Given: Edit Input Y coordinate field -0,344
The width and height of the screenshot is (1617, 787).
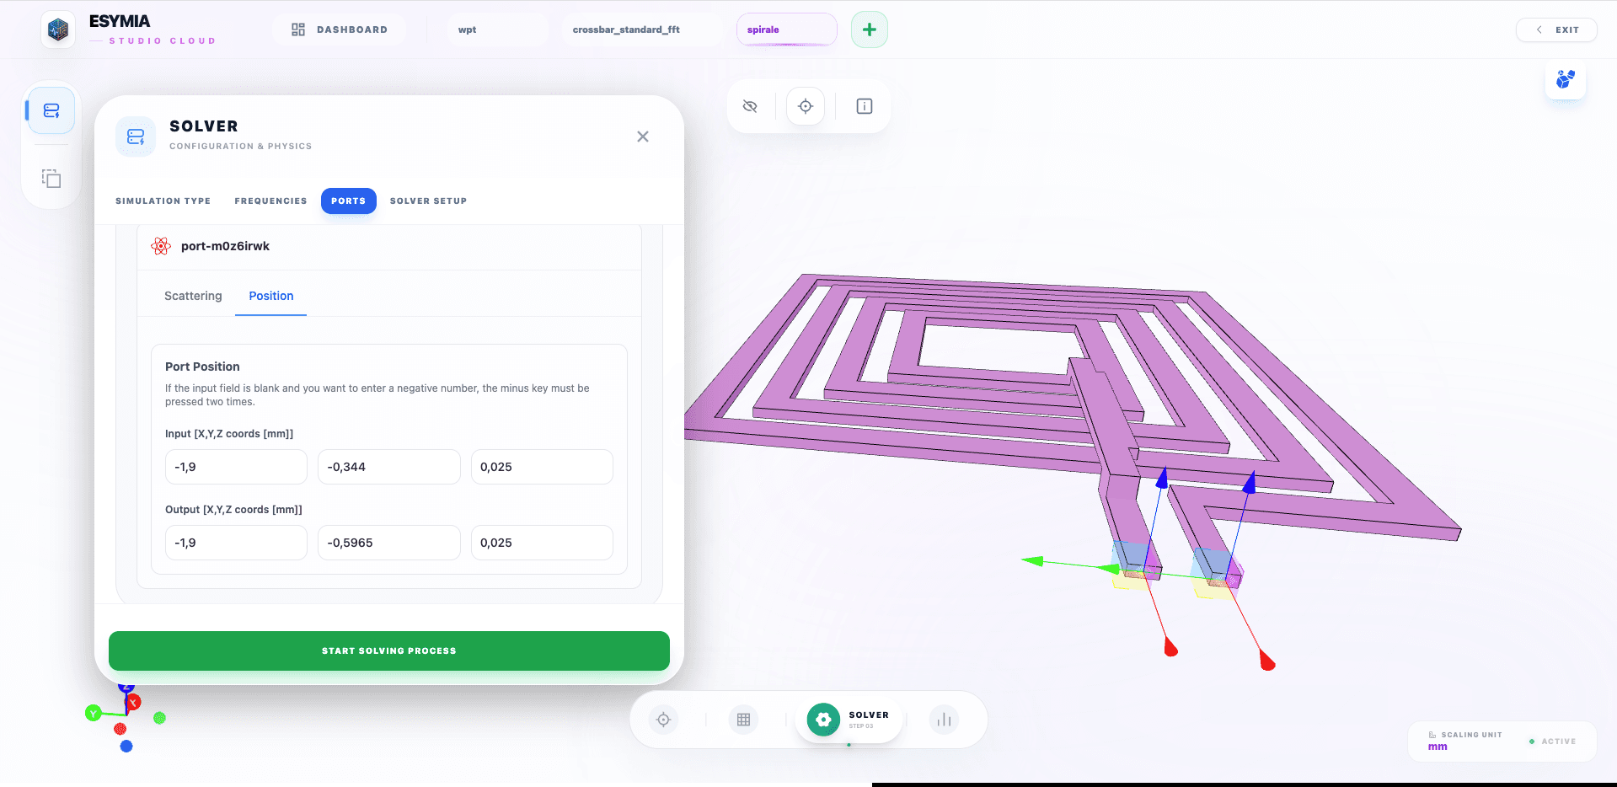Looking at the screenshot, I should coord(389,467).
